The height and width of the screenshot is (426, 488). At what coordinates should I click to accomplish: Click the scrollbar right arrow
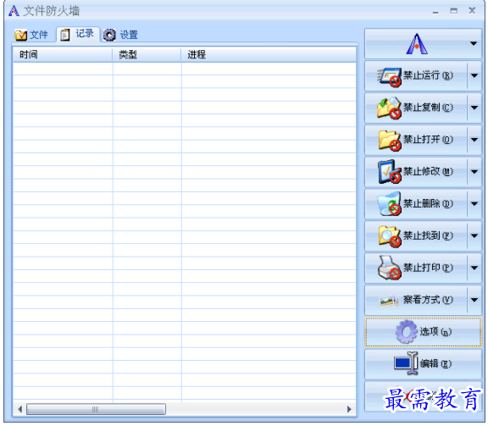coord(349,409)
